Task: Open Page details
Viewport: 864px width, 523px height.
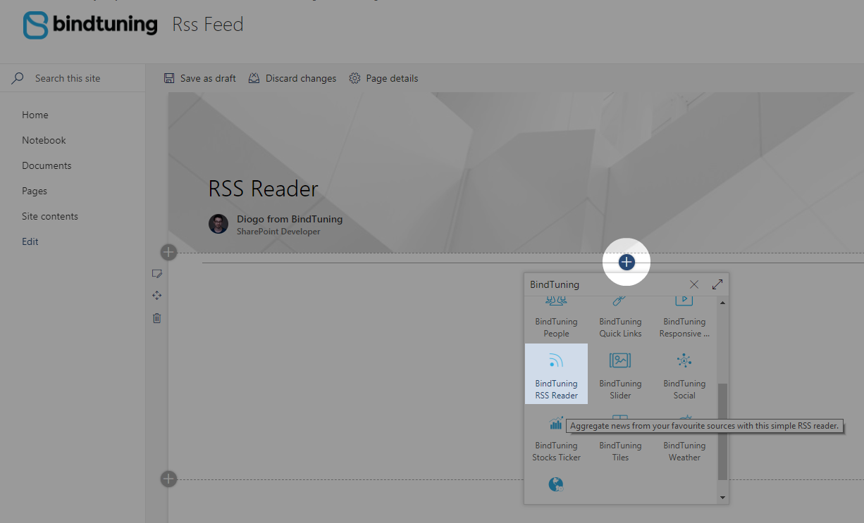Action: [x=384, y=78]
